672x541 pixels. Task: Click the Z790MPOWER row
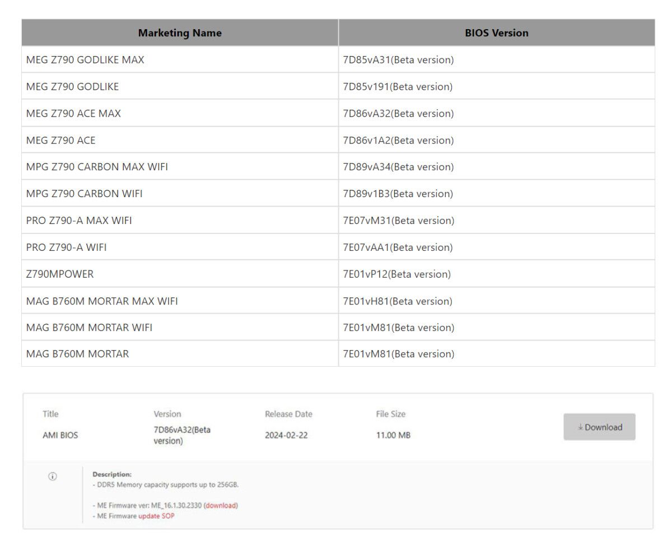tap(60, 274)
